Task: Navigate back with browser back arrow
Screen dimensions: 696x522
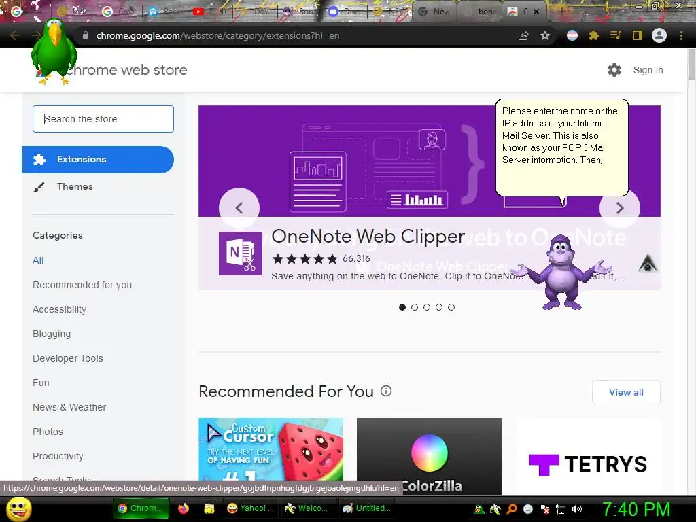Action: (15, 35)
